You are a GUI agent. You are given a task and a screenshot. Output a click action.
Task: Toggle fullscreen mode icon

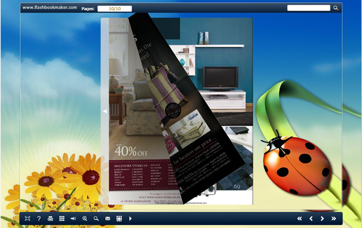coord(28,219)
